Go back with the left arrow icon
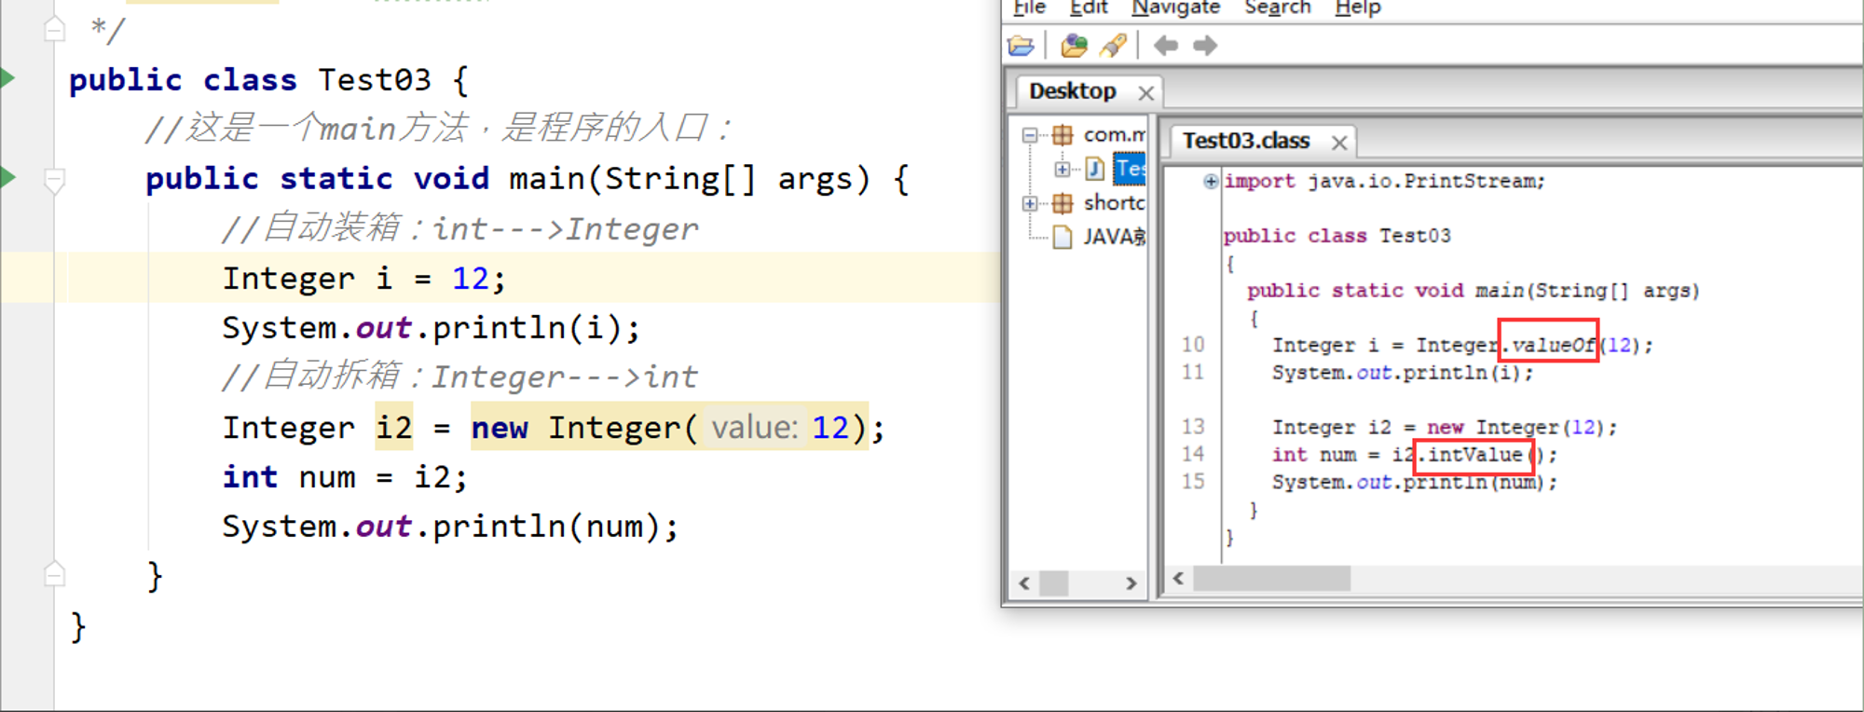The width and height of the screenshot is (1864, 712). (1166, 46)
